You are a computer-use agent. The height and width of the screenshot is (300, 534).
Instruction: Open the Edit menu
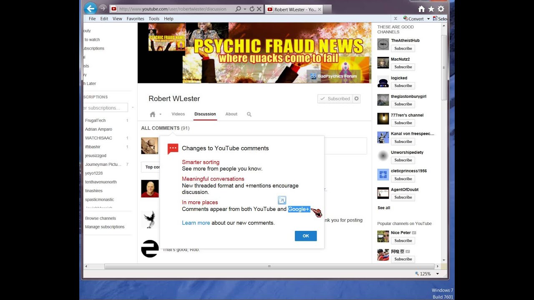104,19
